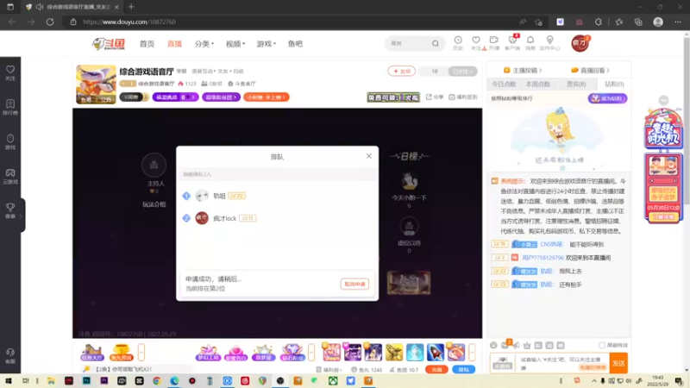
Task: Refresh the browser page
Action: [50, 22]
